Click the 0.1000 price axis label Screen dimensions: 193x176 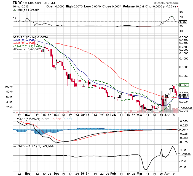[184, 59]
